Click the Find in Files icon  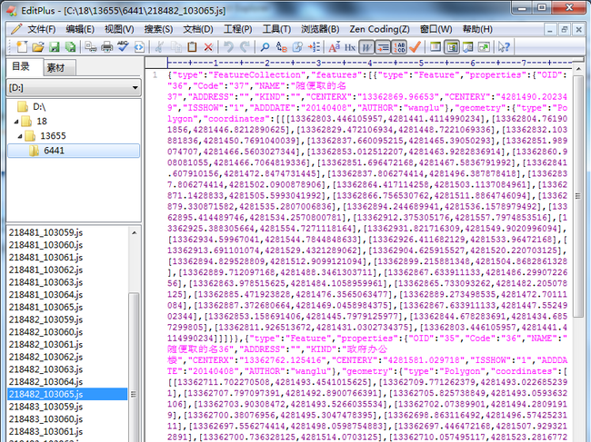point(297,47)
